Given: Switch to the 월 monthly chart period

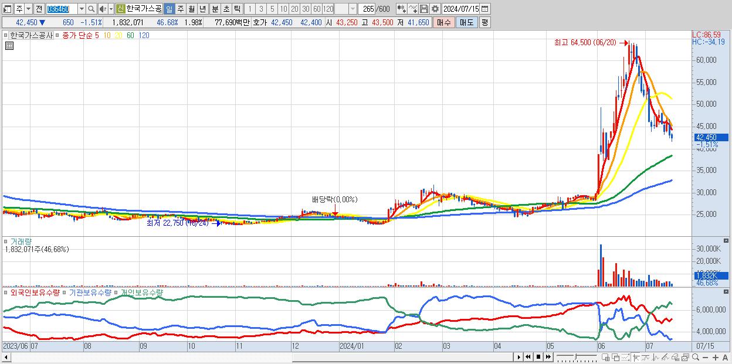Looking at the screenshot, I should click(191, 9).
